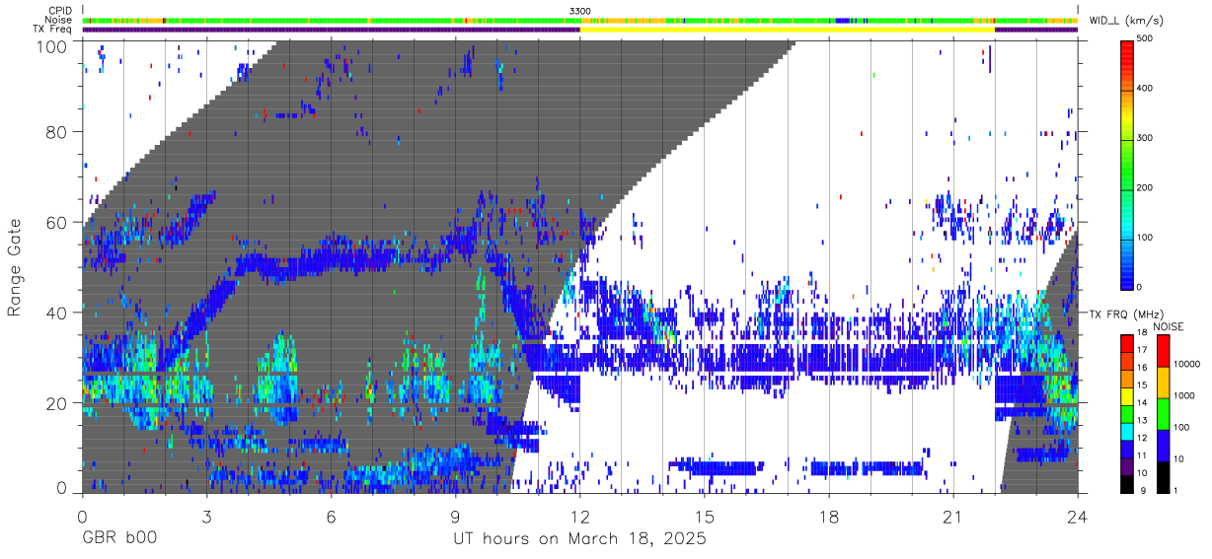Click the CPID label at top left

(x=59, y=11)
